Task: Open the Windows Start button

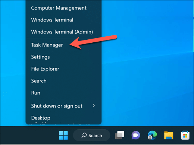Action: 63,135
